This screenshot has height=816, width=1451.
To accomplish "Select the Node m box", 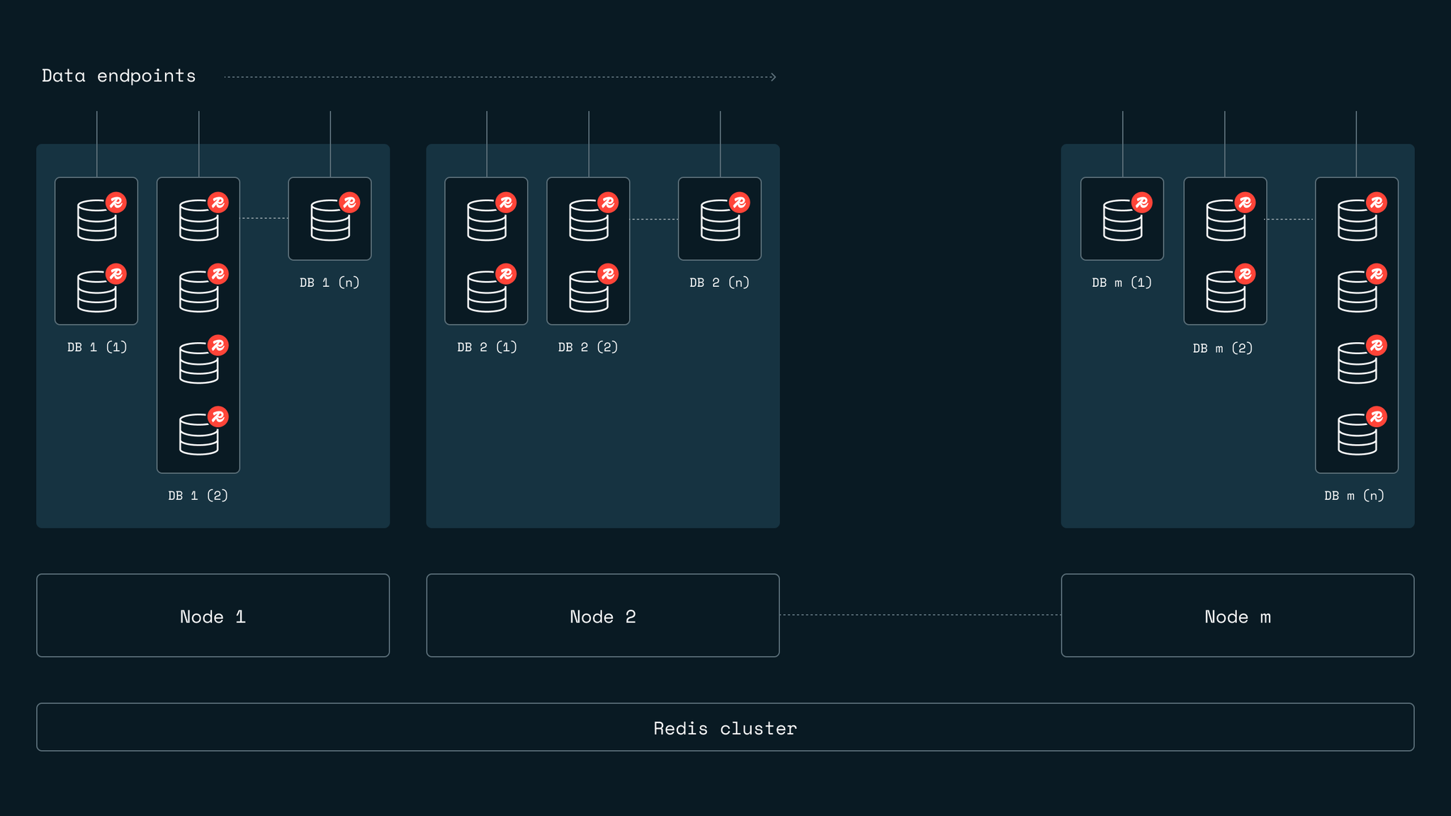I will 1238,616.
